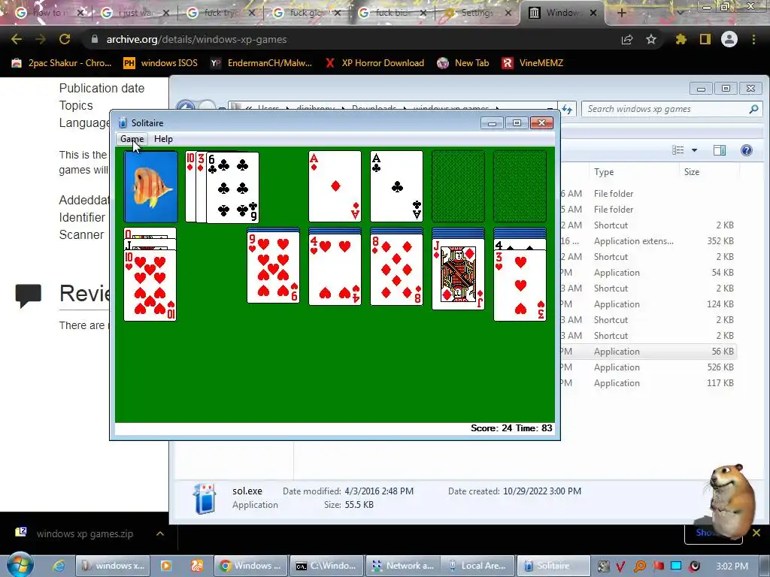Switch to the 'Network a...' taskbar window

tap(402, 566)
